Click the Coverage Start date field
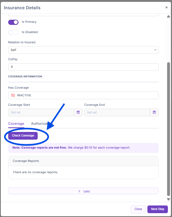This screenshot has height=217, width=172. pos(42,112)
